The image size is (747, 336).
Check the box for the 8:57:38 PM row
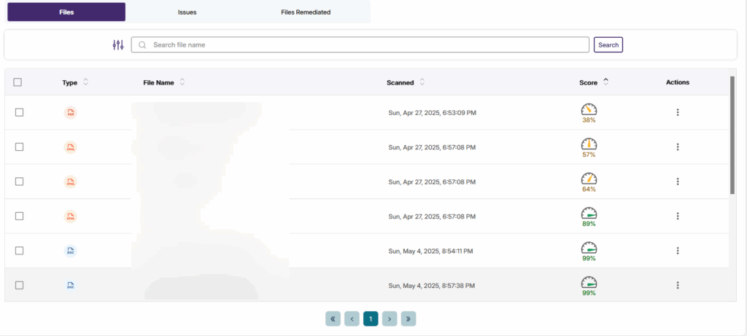[19, 285]
